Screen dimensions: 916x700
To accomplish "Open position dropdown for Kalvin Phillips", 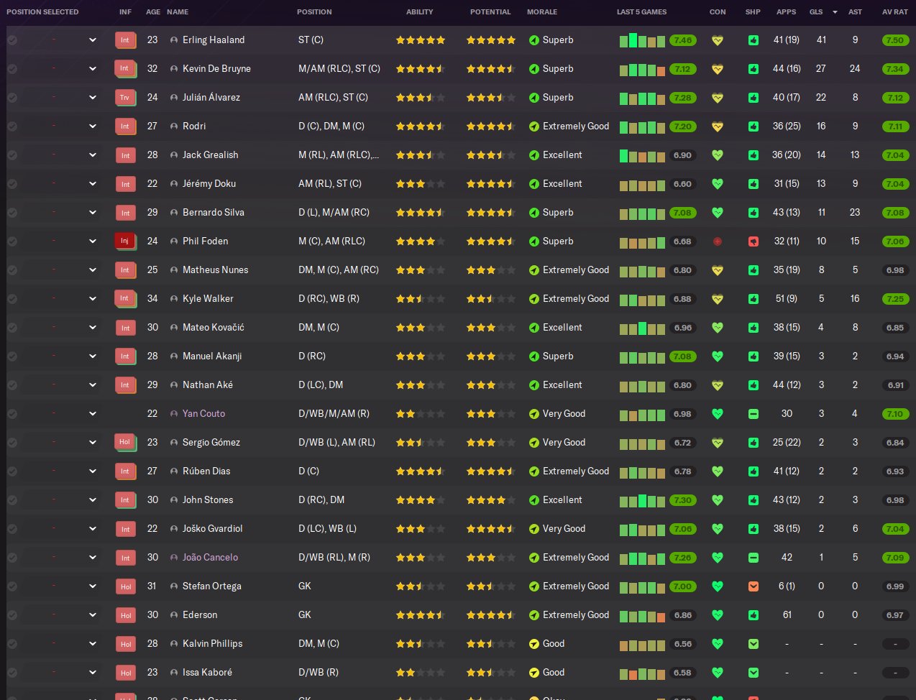I will (93, 644).
